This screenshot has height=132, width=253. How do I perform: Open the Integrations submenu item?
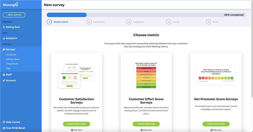12,64
